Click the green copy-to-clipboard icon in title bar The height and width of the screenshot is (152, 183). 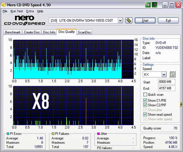point(148,5)
